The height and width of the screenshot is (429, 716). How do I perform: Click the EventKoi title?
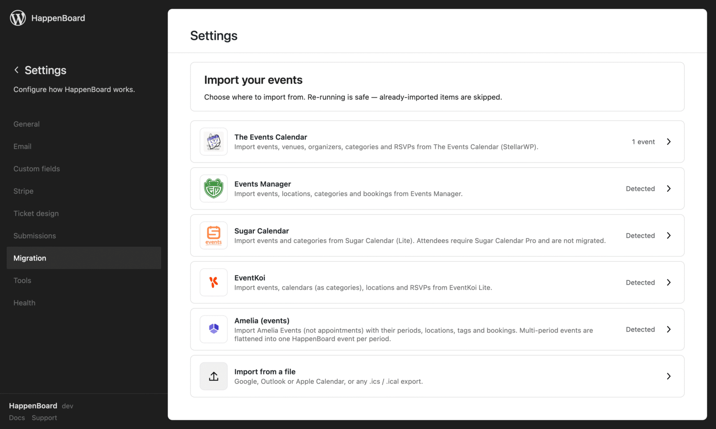(250, 278)
